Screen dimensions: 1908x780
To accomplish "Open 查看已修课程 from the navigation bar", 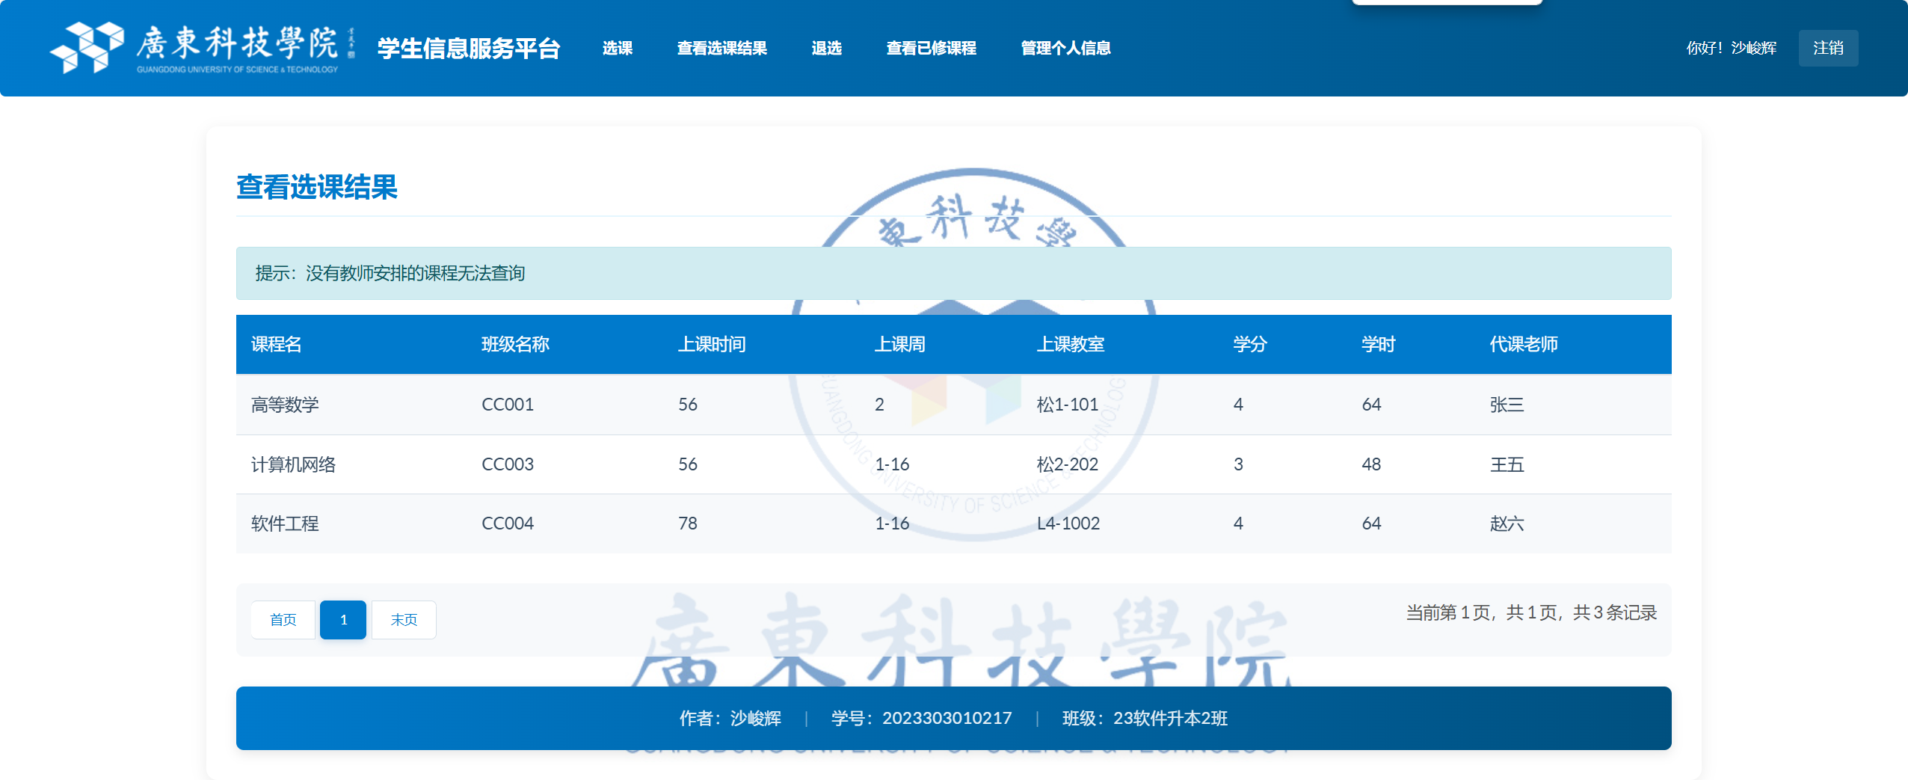I will 930,48.
